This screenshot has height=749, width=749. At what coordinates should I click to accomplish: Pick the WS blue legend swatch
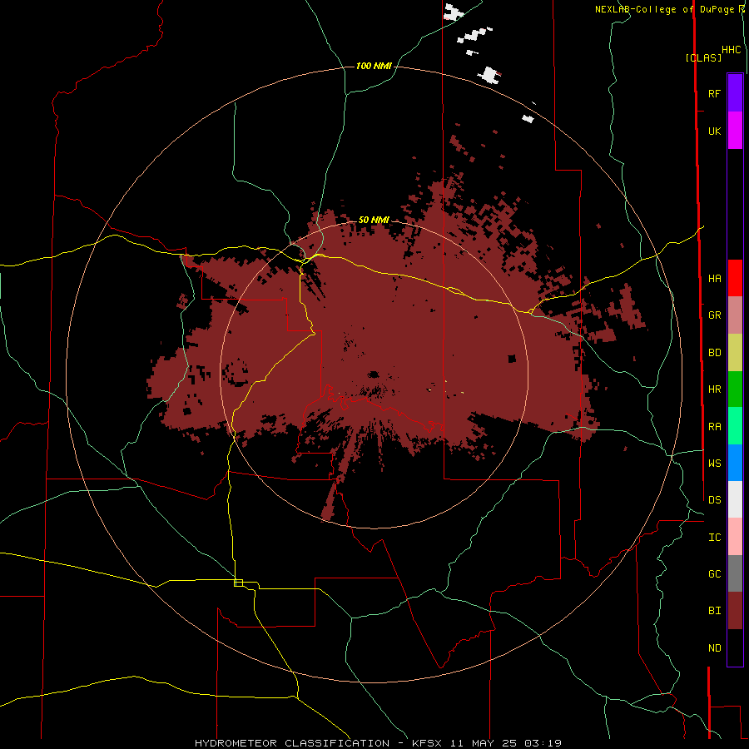coord(735,463)
